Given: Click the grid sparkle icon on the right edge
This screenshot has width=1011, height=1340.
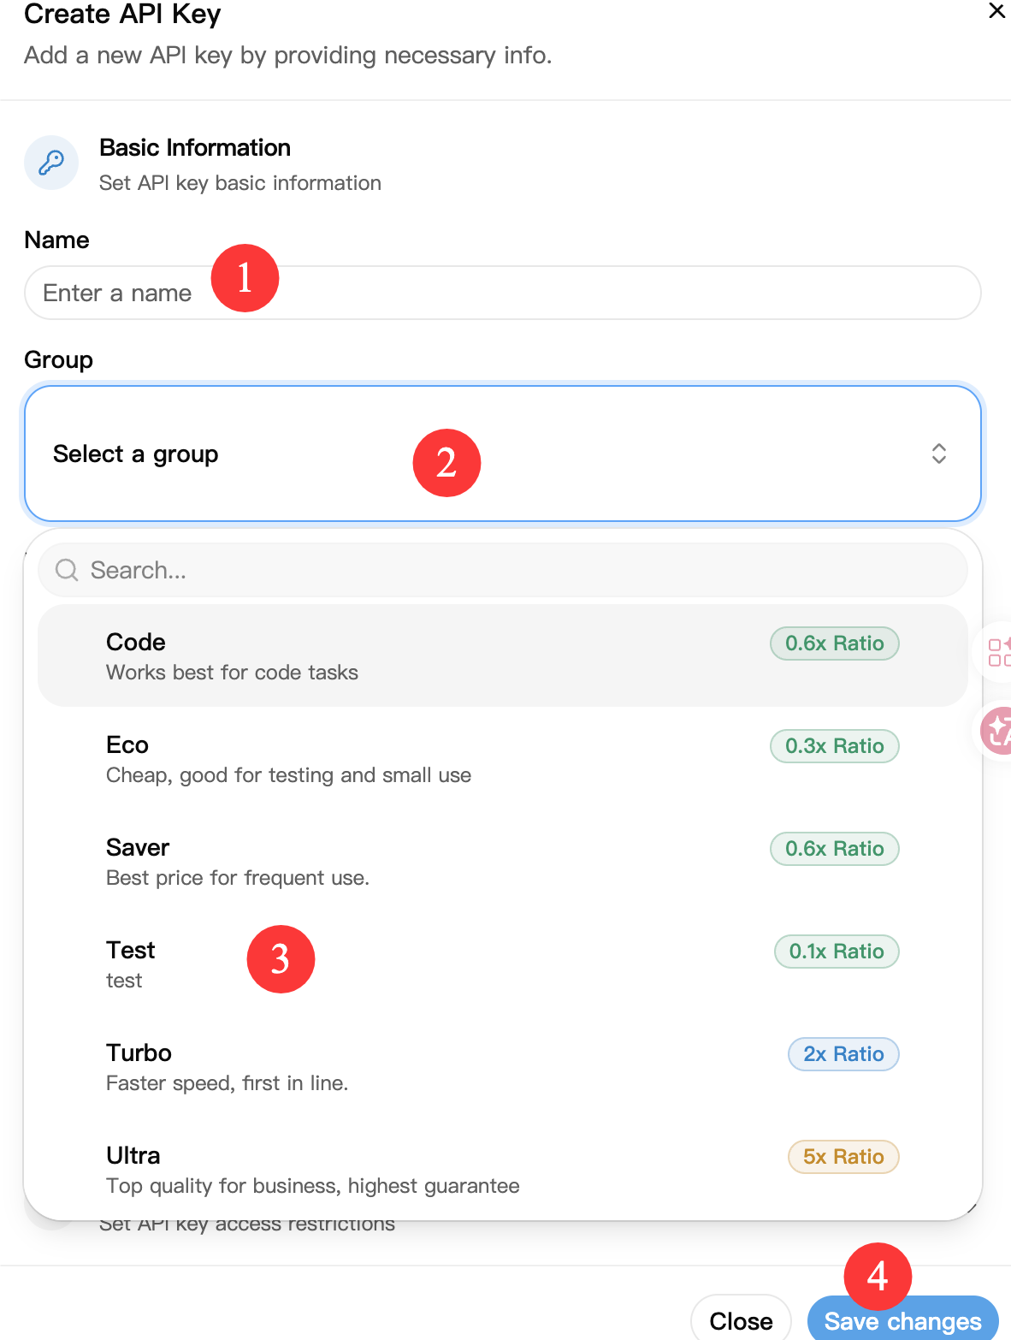Looking at the screenshot, I should point(998,652).
